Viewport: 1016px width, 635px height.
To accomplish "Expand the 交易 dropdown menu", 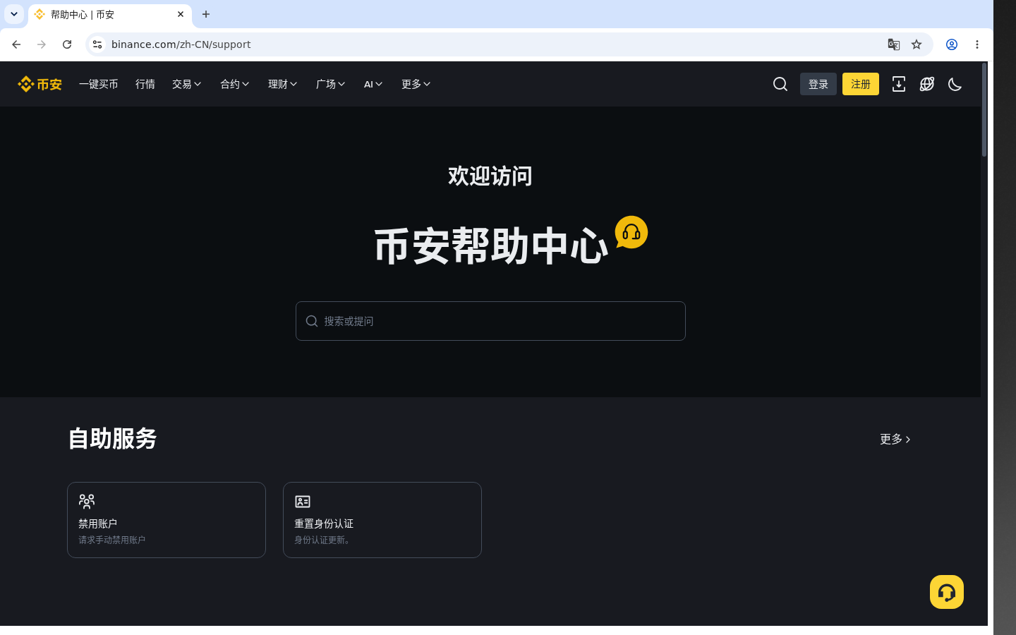I will tap(187, 84).
